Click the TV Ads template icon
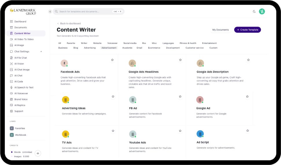Image resolution: width=281 pixels, height=165 pixels. (x=66, y=134)
